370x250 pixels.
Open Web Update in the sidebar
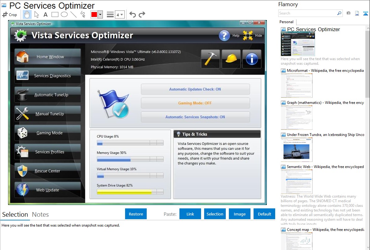point(48,190)
